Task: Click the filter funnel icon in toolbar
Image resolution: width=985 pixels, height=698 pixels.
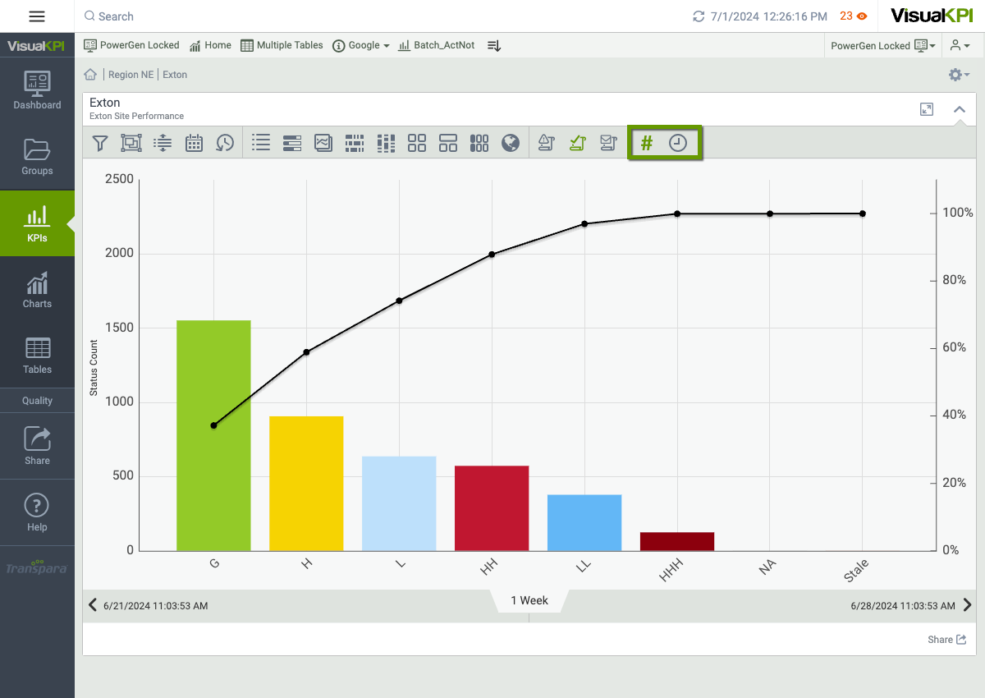Action: (x=100, y=143)
